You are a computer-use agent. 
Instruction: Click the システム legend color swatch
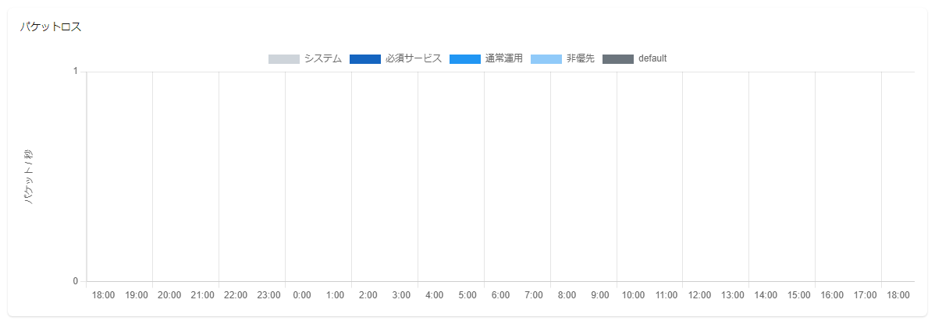click(283, 59)
